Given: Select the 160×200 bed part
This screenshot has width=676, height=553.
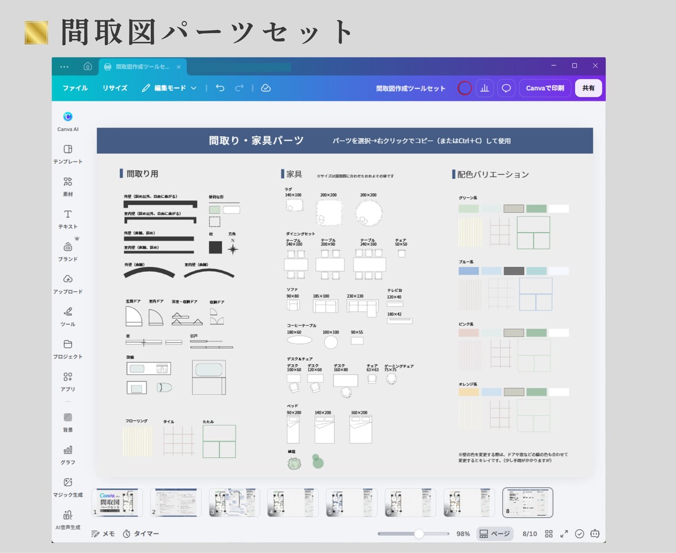Looking at the screenshot, I should click(x=361, y=430).
